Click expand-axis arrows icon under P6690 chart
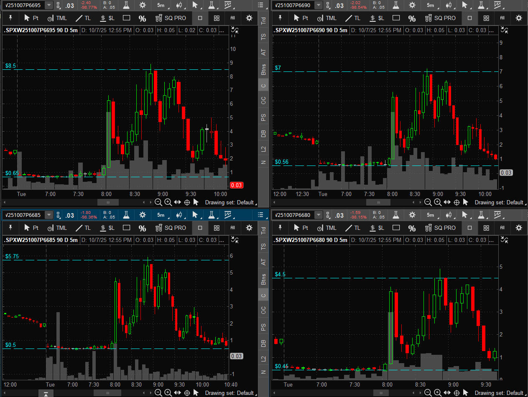Viewport: 528px width, 397px height. 447,202
